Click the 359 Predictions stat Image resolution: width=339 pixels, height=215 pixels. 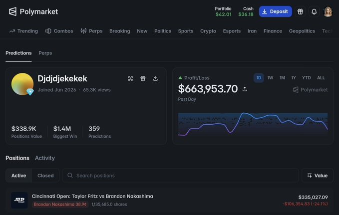tap(100, 132)
